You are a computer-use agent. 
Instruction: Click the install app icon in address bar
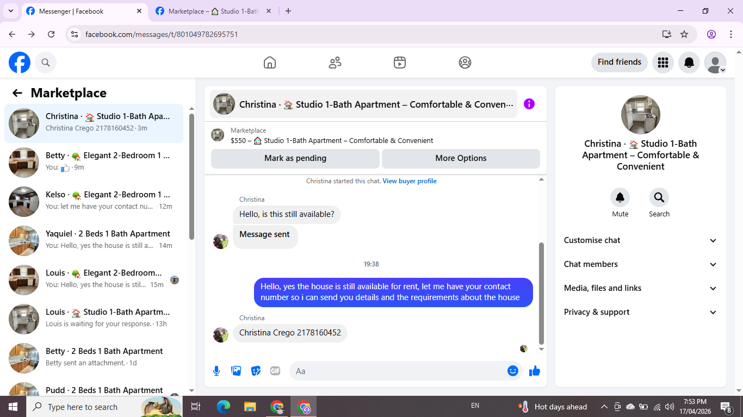[x=667, y=34]
